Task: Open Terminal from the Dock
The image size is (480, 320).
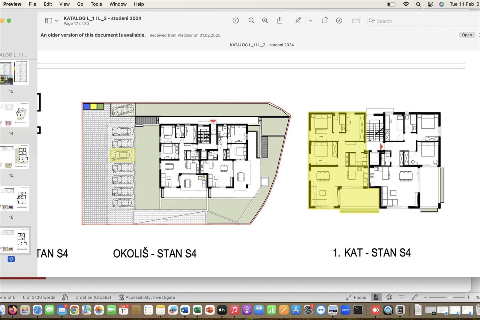Action: [x=358, y=310]
